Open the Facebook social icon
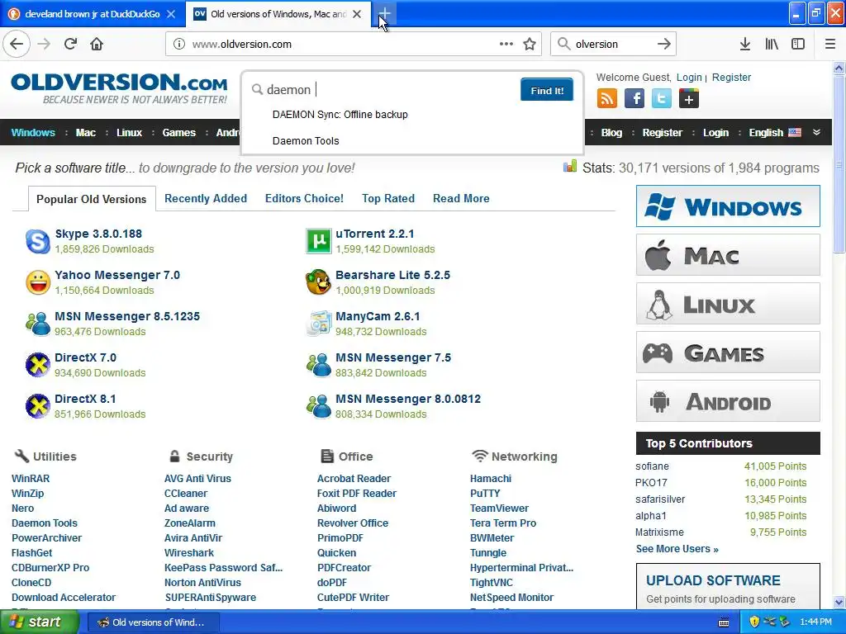The image size is (846, 634). click(x=634, y=99)
